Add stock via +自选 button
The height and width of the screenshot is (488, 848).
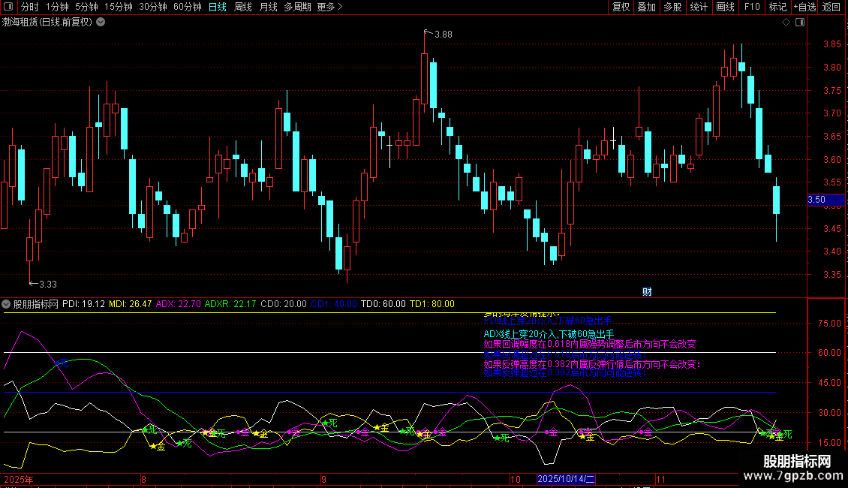coord(804,8)
